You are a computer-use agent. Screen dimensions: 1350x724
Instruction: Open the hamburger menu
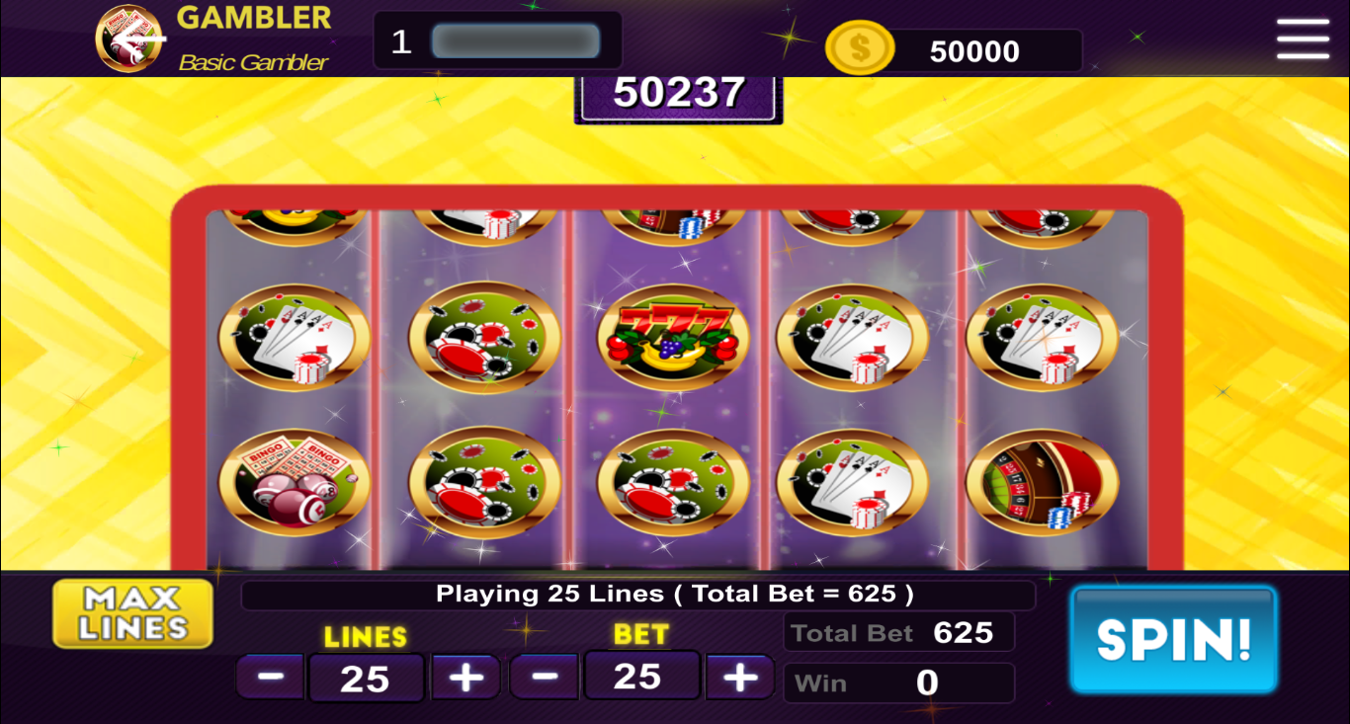click(x=1303, y=40)
